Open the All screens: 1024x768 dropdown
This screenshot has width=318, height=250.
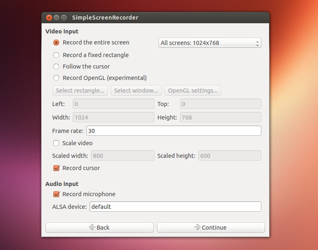[210, 43]
